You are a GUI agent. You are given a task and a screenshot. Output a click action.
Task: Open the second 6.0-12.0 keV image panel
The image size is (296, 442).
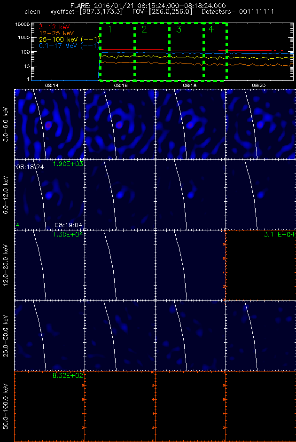(x=120, y=195)
